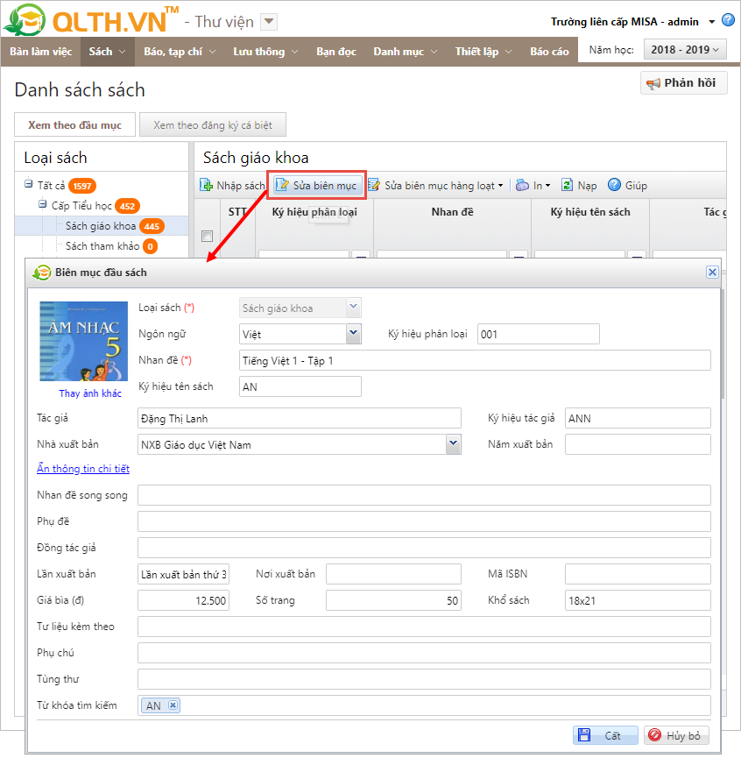Open the Nhà xuất bản dropdown arrow
Image resolution: width=741 pixels, height=758 pixels.
pos(453,444)
